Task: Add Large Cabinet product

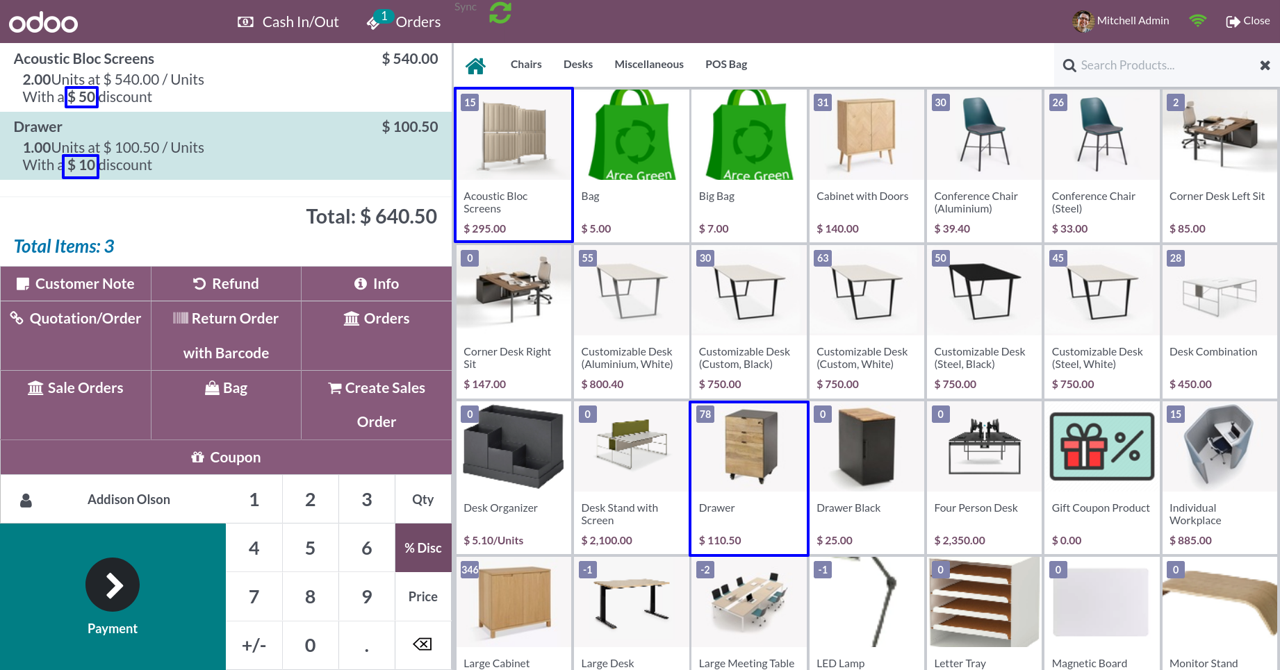Action: point(514,613)
